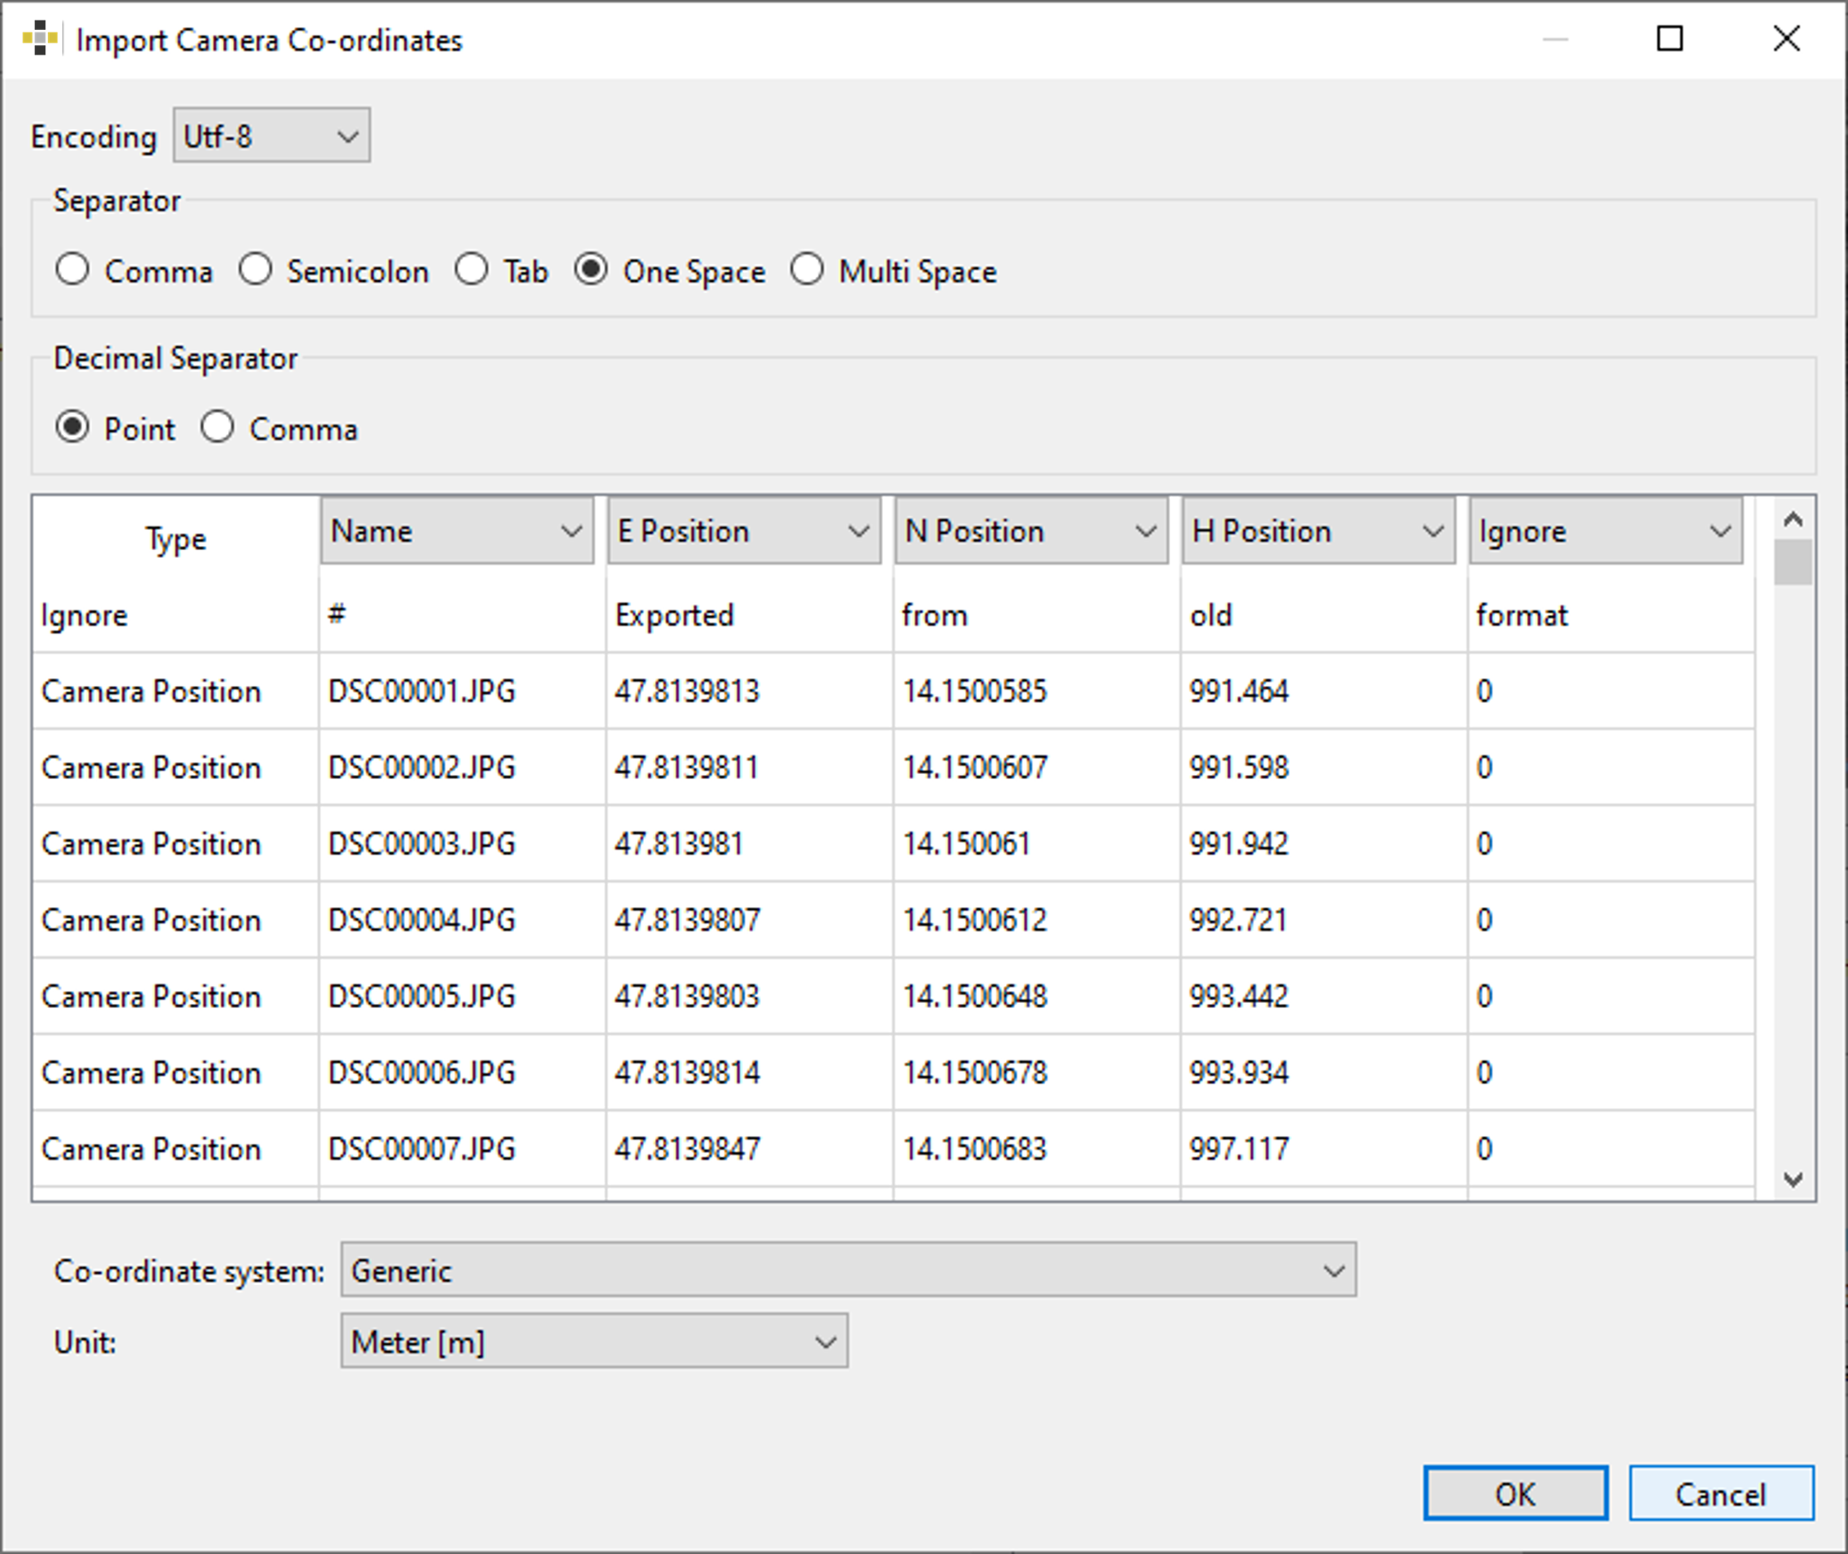Click the 991.942 height value
The width and height of the screenshot is (1848, 1554).
[1324, 843]
